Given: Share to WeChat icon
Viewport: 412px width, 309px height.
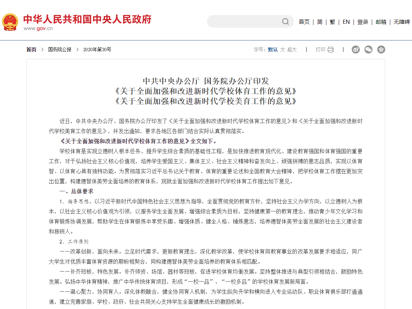Looking at the screenshot, I should [x=368, y=49].
